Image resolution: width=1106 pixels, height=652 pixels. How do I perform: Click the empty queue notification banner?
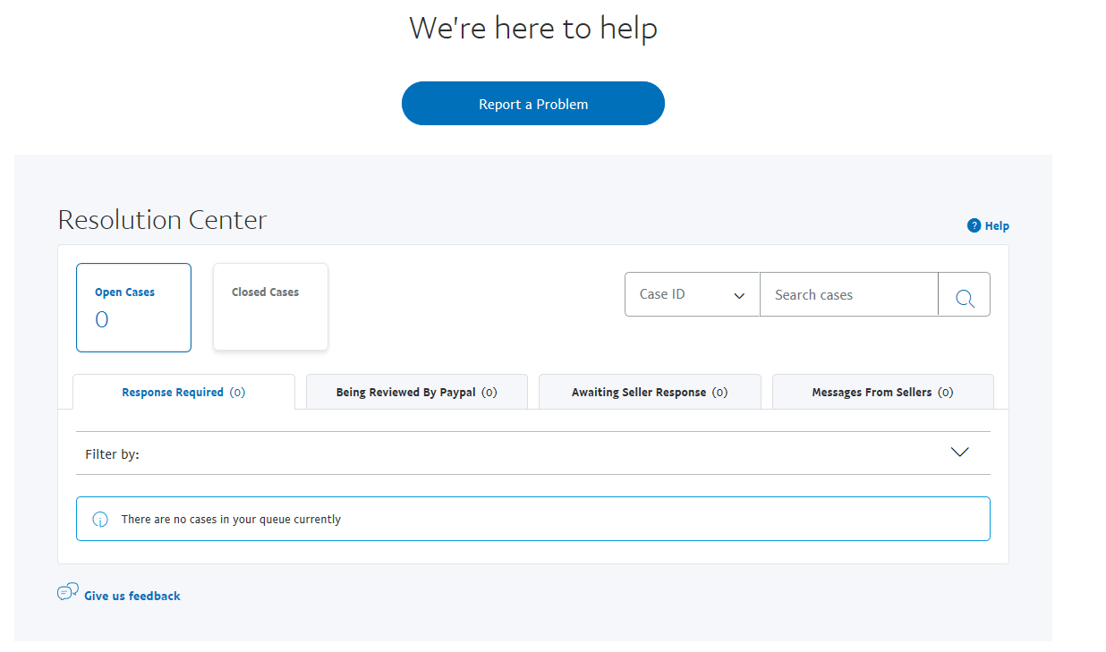tap(532, 518)
